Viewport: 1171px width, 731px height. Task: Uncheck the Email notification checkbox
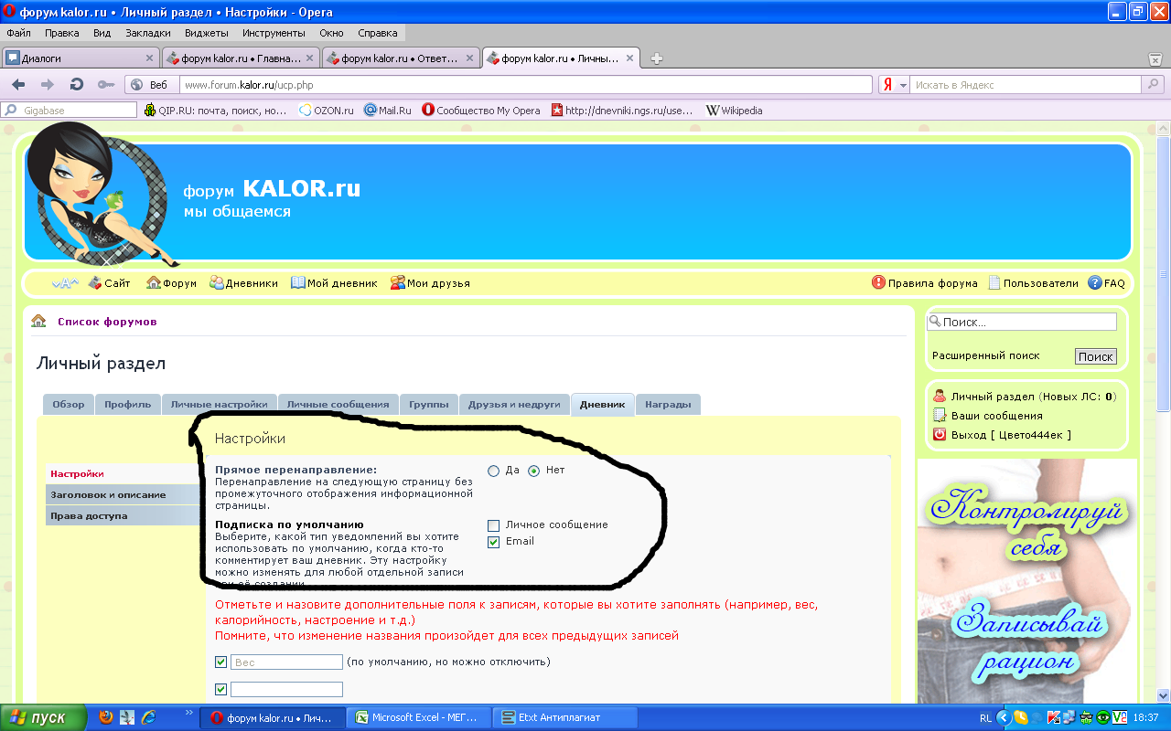(494, 542)
